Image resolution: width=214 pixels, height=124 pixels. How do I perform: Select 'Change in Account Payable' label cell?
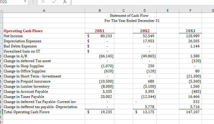(44, 92)
